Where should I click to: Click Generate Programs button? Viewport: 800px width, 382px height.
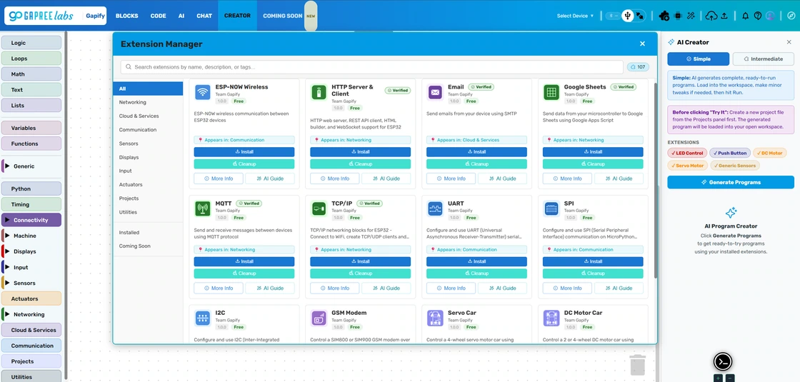(x=731, y=182)
